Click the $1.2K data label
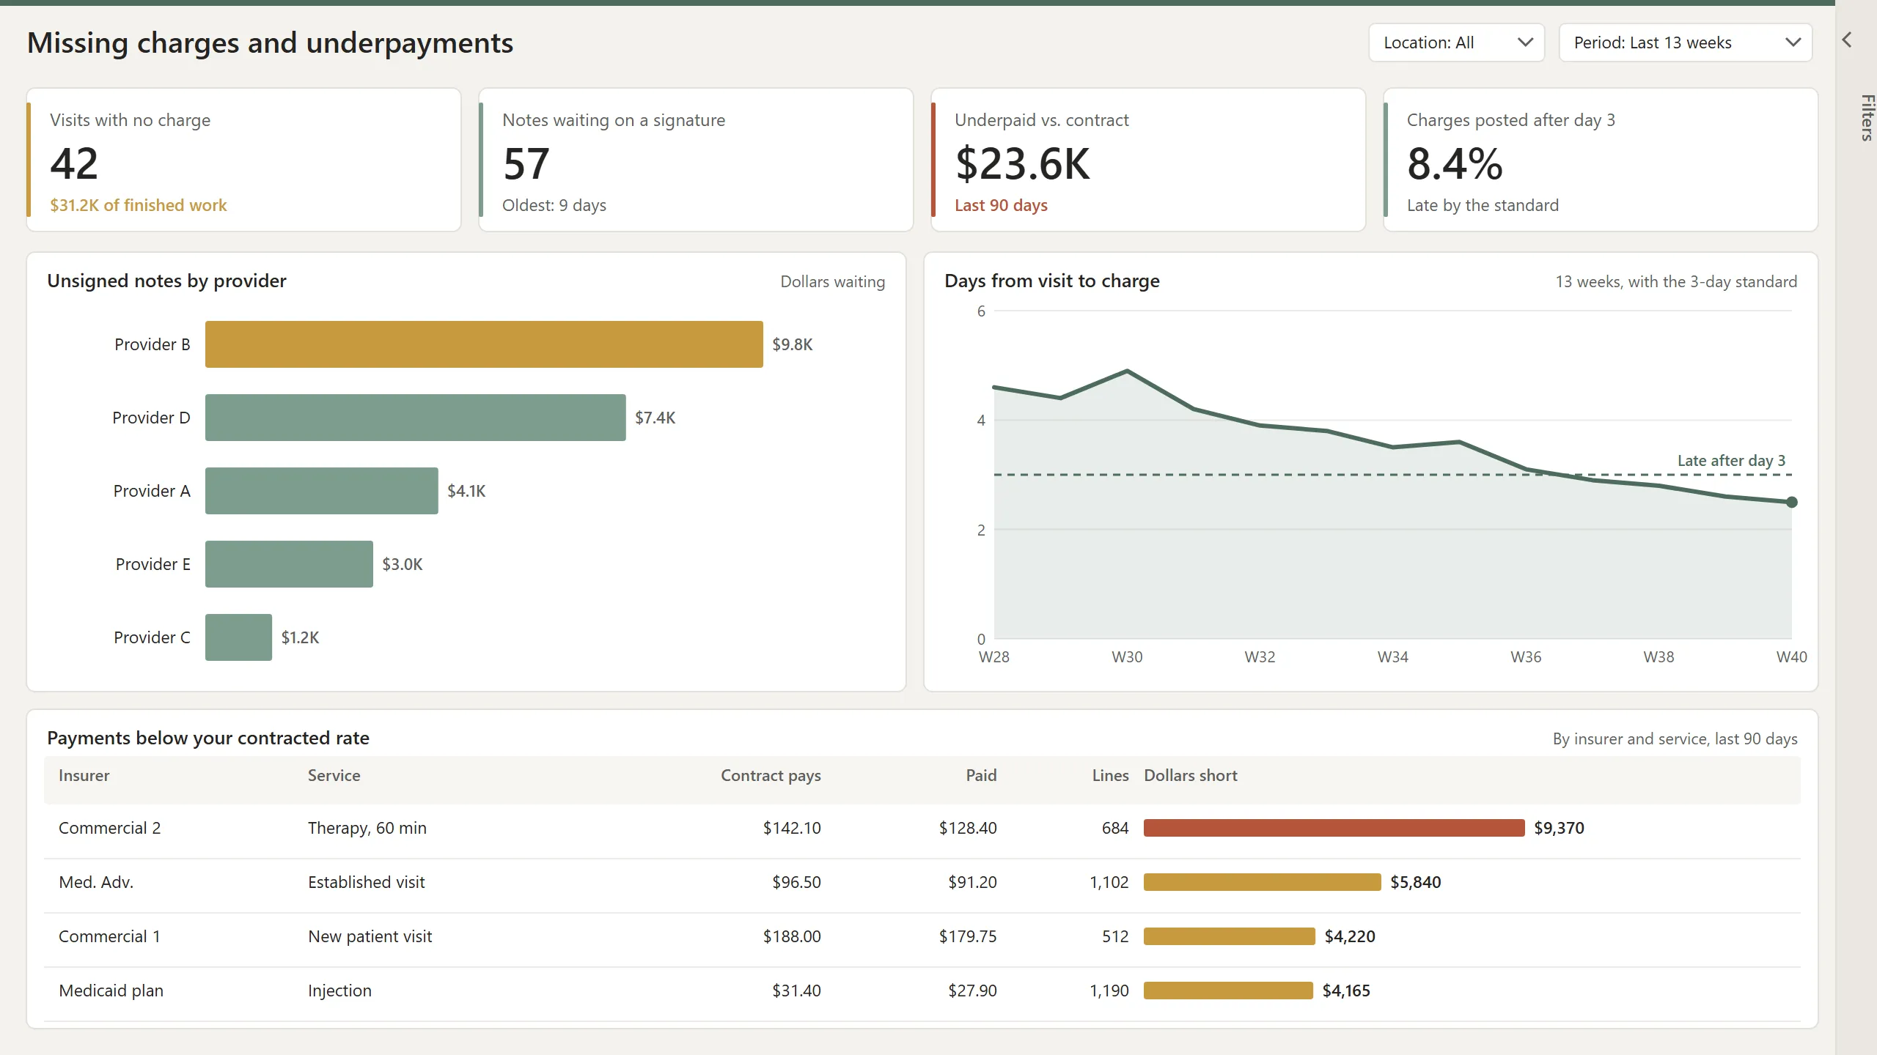Image resolution: width=1877 pixels, height=1055 pixels. [x=301, y=637]
